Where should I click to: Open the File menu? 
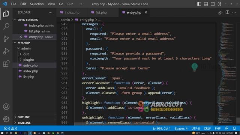click(13, 4)
